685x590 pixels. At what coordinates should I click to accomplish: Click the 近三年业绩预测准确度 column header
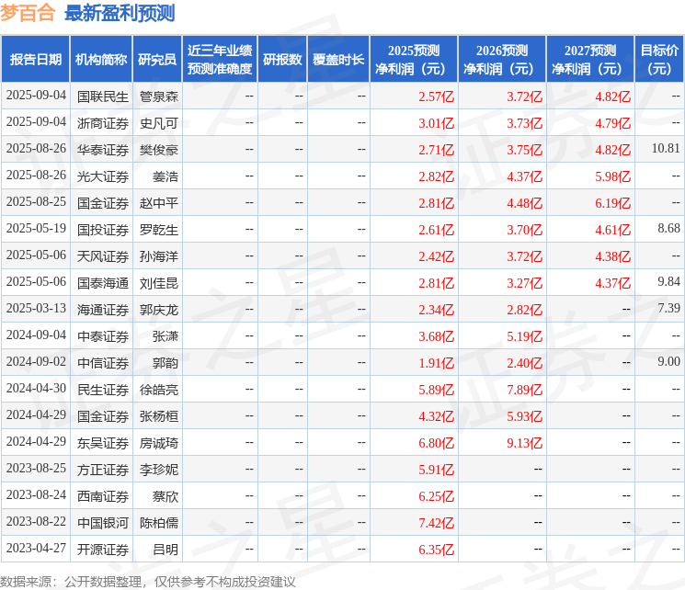(x=219, y=59)
